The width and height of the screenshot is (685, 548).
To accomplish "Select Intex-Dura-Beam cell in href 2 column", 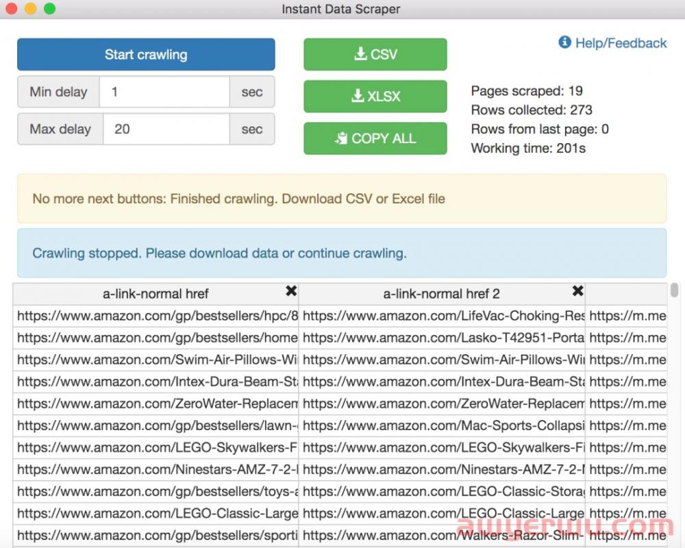I will (442, 382).
